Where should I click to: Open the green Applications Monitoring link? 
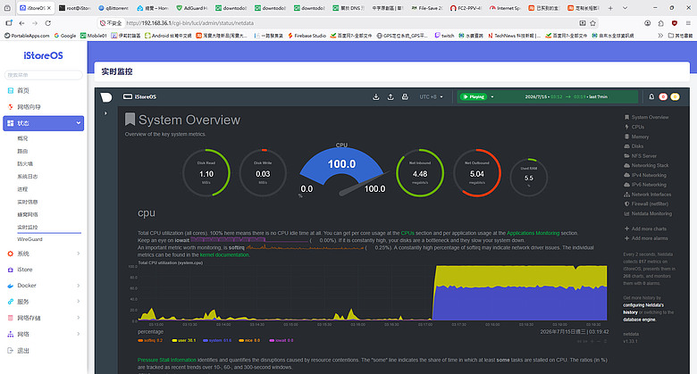pyautogui.click(x=533, y=233)
